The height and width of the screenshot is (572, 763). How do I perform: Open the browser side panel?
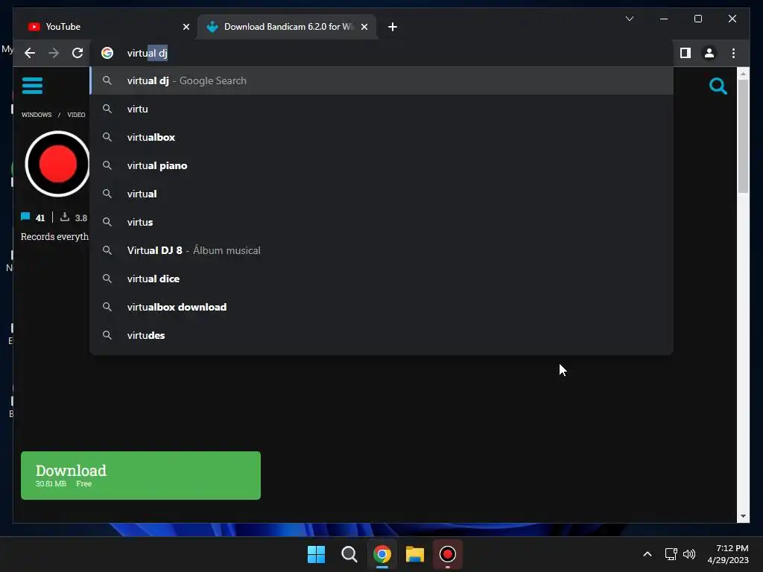click(686, 53)
